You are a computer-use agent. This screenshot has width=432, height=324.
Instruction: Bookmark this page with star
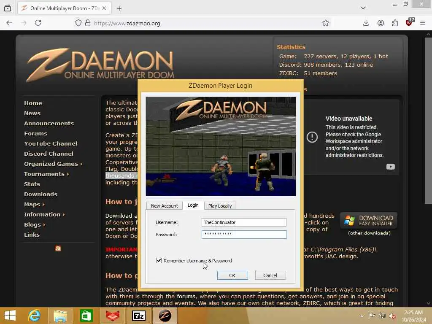[x=326, y=23]
